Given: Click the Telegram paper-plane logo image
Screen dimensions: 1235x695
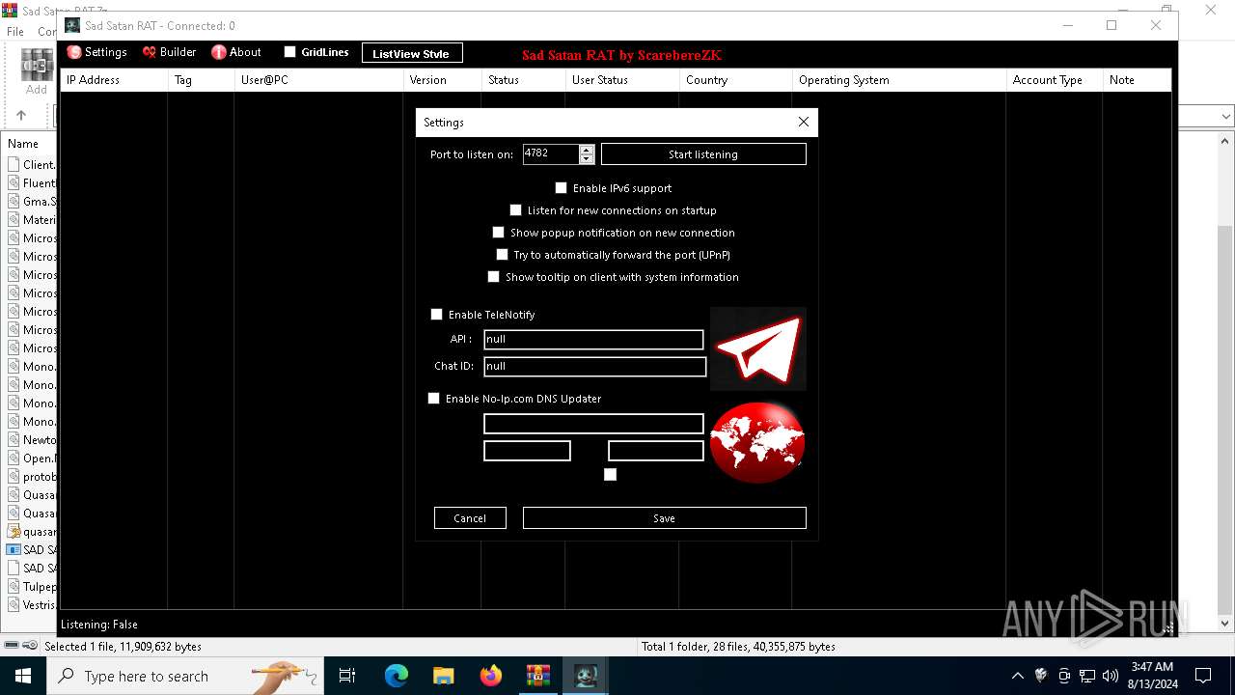Looking at the screenshot, I should coord(758,348).
